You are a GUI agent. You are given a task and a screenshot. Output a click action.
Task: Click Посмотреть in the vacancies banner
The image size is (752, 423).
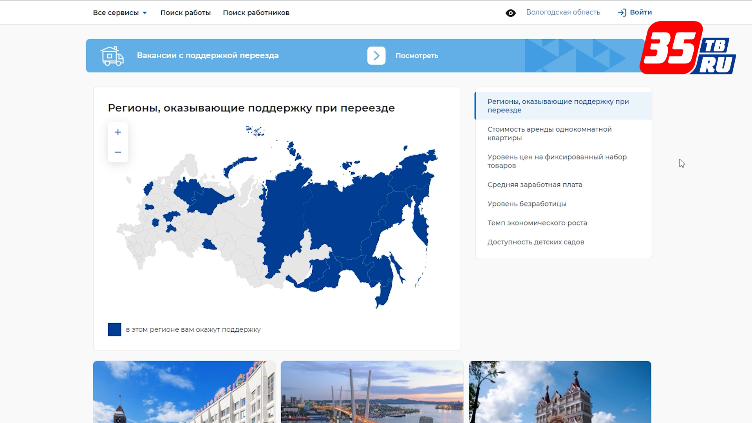pos(416,56)
